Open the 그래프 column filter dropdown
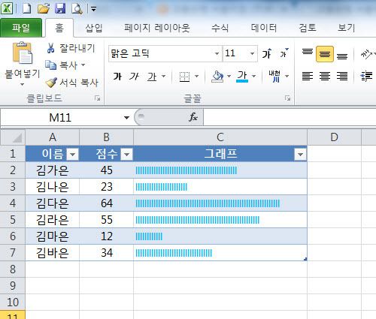This screenshot has height=319, width=376. [x=300, y=155]
